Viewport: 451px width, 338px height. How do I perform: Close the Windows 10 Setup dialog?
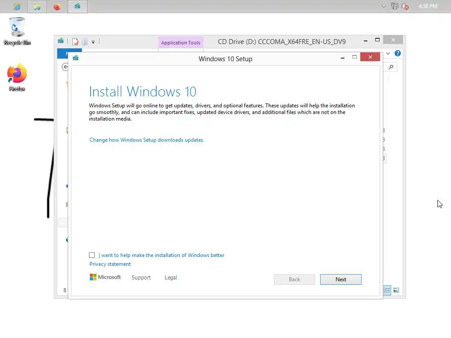pos(370,57)
